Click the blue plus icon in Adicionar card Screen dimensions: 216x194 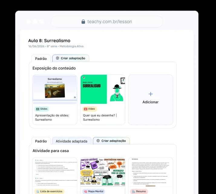click(151, 94)
